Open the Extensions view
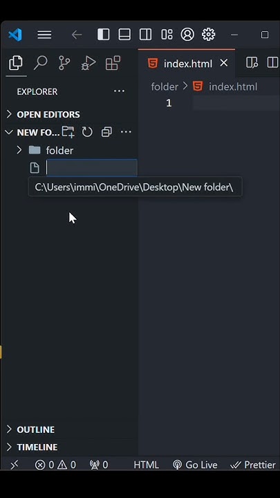The image size is (280, 498). [113, 63]
